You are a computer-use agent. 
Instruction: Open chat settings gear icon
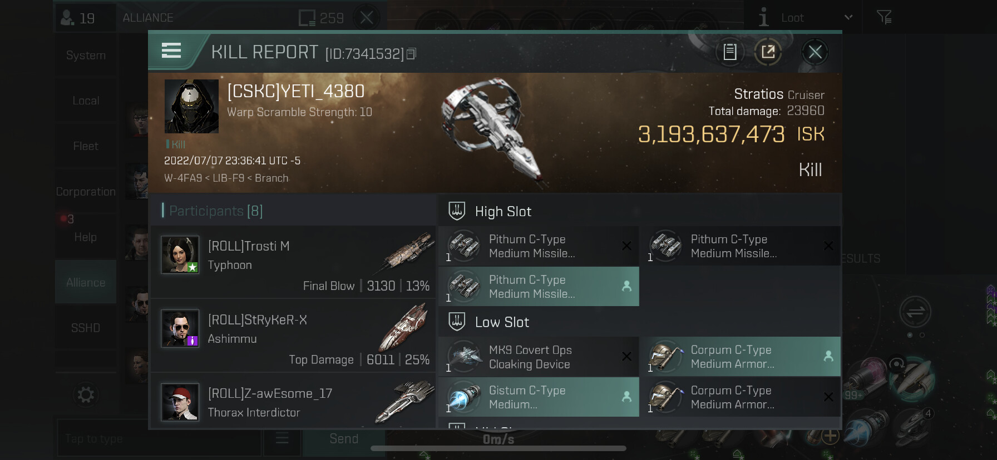click(x=86, y=395)
